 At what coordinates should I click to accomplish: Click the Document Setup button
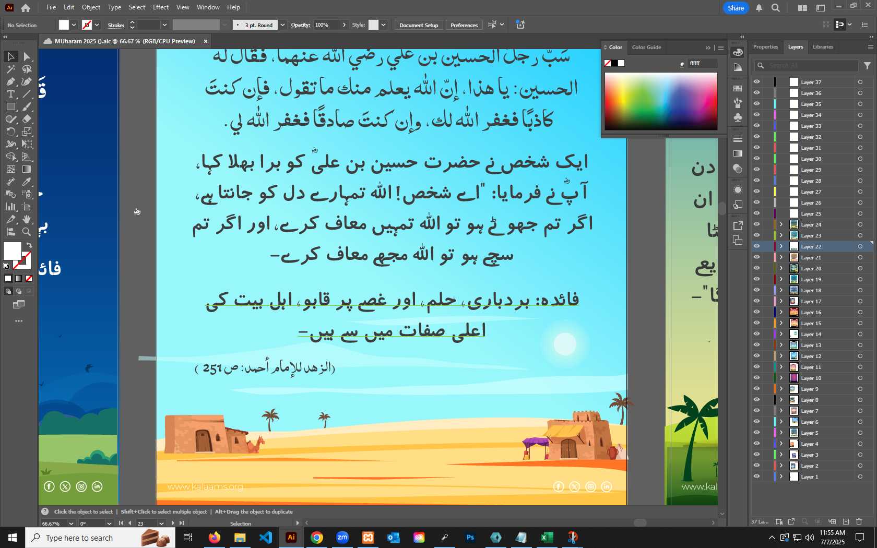coord(419,25)
